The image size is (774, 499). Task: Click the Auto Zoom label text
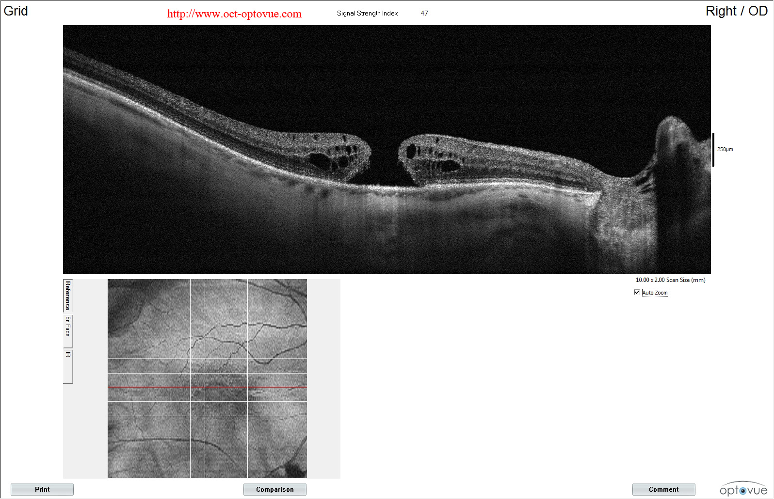click(x=655, y=293)
